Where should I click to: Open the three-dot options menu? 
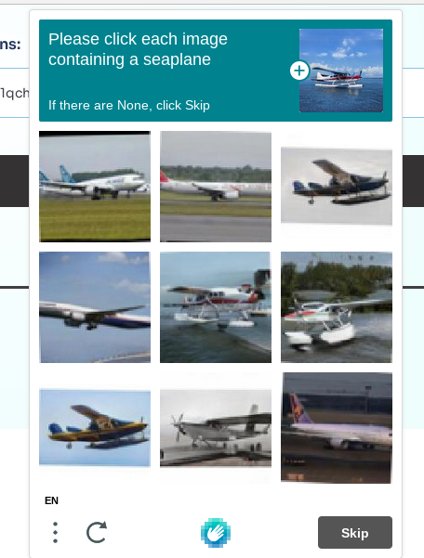tap(55, 532)
